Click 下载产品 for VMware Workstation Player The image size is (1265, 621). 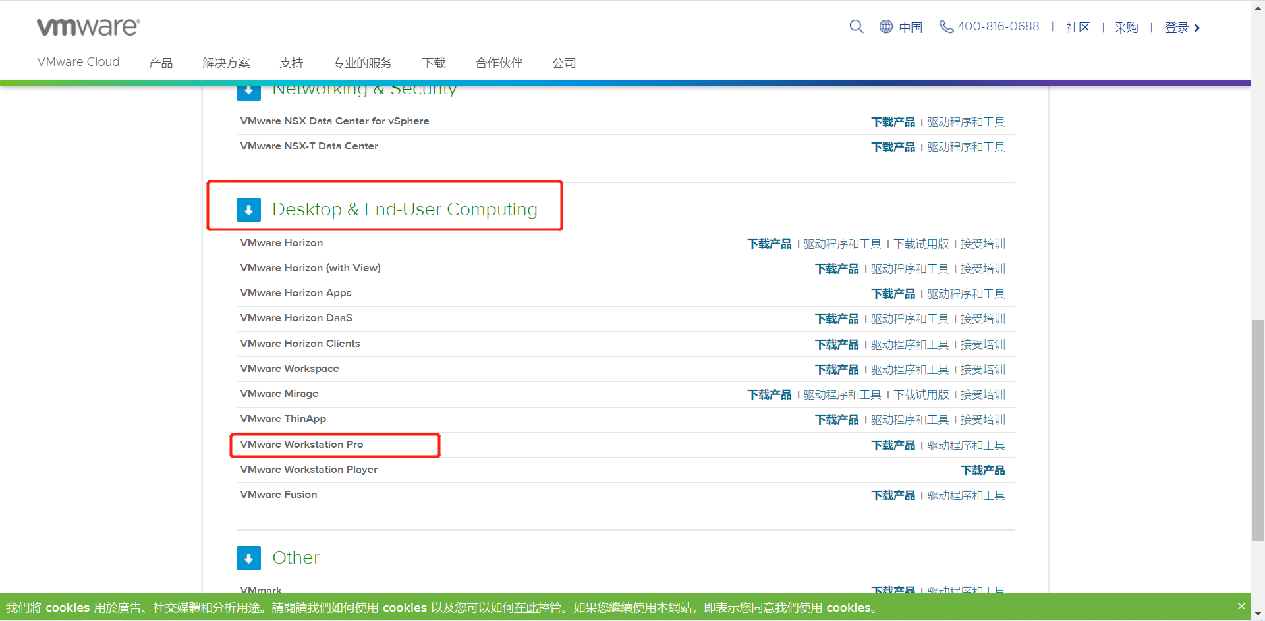click(x=982, y=470)
